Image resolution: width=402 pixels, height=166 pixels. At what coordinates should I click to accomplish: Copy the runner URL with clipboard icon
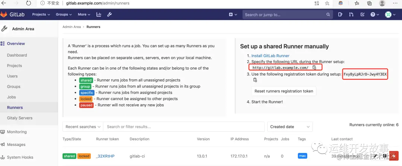click(314, 67)
